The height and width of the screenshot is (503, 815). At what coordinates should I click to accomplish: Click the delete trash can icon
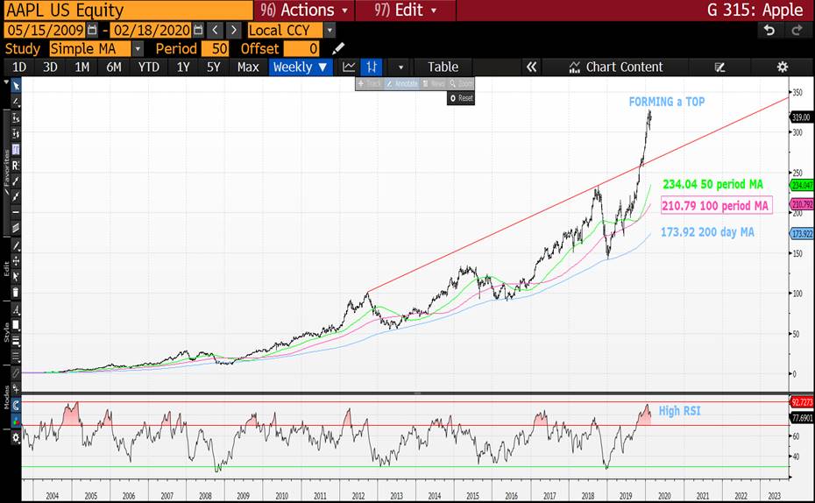[x=16, y=293]
